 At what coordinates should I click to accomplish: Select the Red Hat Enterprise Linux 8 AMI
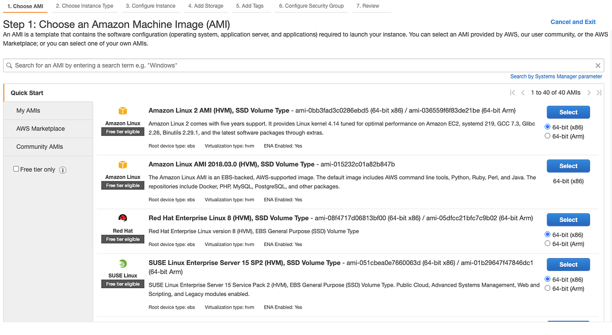(x=568, y=219)
